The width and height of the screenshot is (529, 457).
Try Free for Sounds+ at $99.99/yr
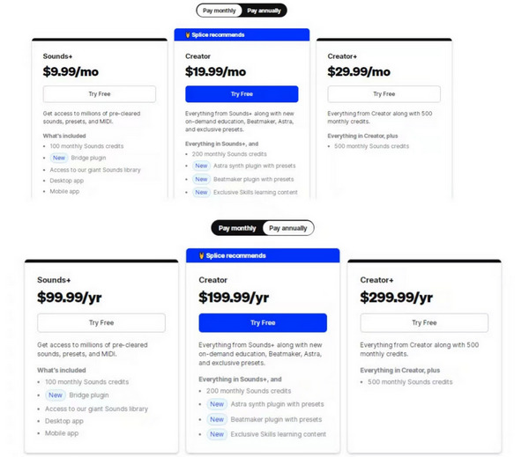point(101,322)
